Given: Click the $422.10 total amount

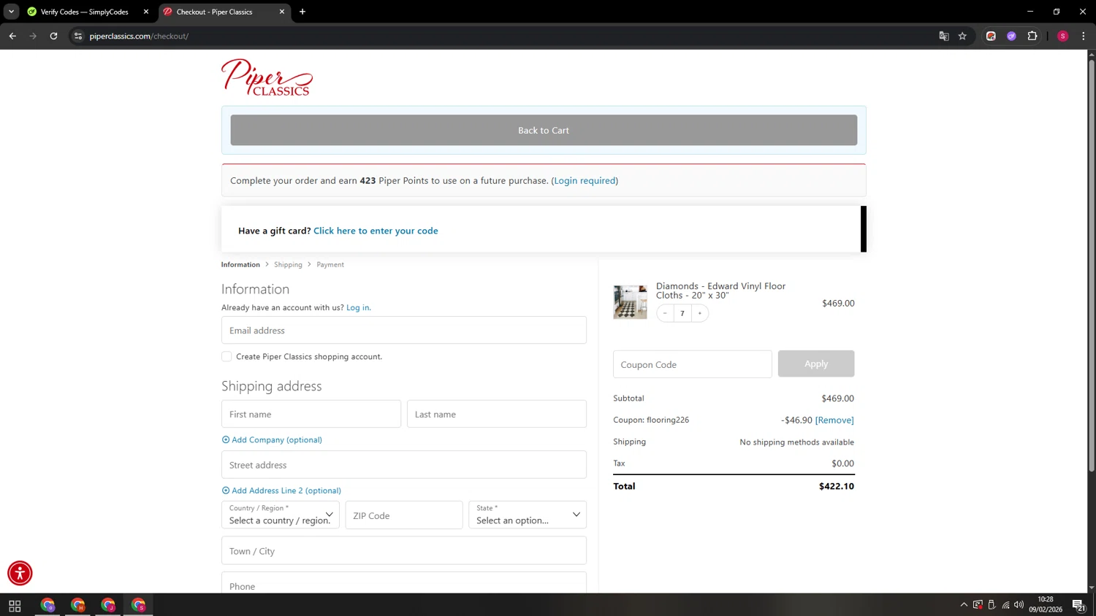Looking at the screenshot, I should (837, 486).
